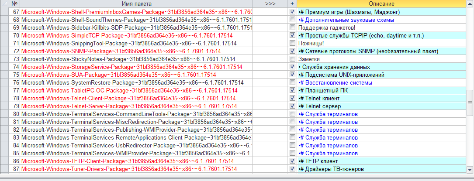Select the Microsoft-Windows-SNMP-Package row name
The width and height of the screenshot is (474, 181).
click(x=127, y=51)
